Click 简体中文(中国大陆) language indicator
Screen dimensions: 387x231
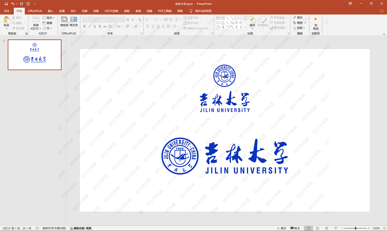click(x=54, y=228)
